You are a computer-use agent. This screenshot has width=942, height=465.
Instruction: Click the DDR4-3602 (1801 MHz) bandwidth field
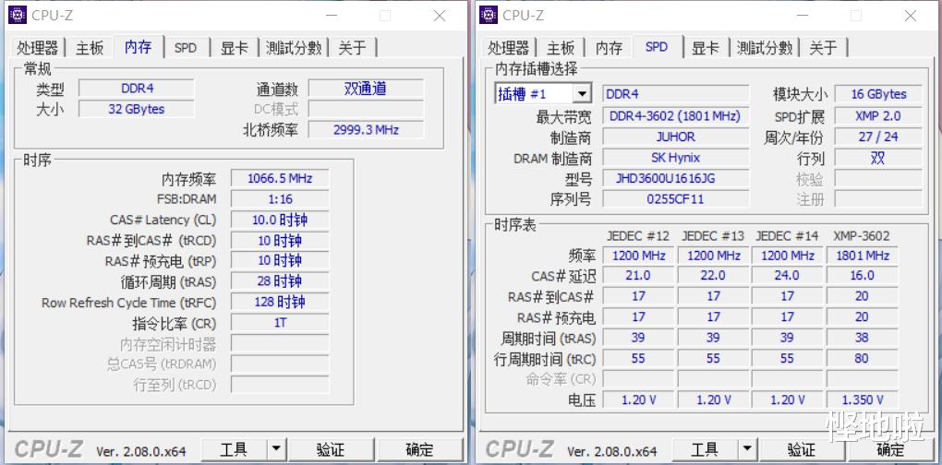click(676, 116)
